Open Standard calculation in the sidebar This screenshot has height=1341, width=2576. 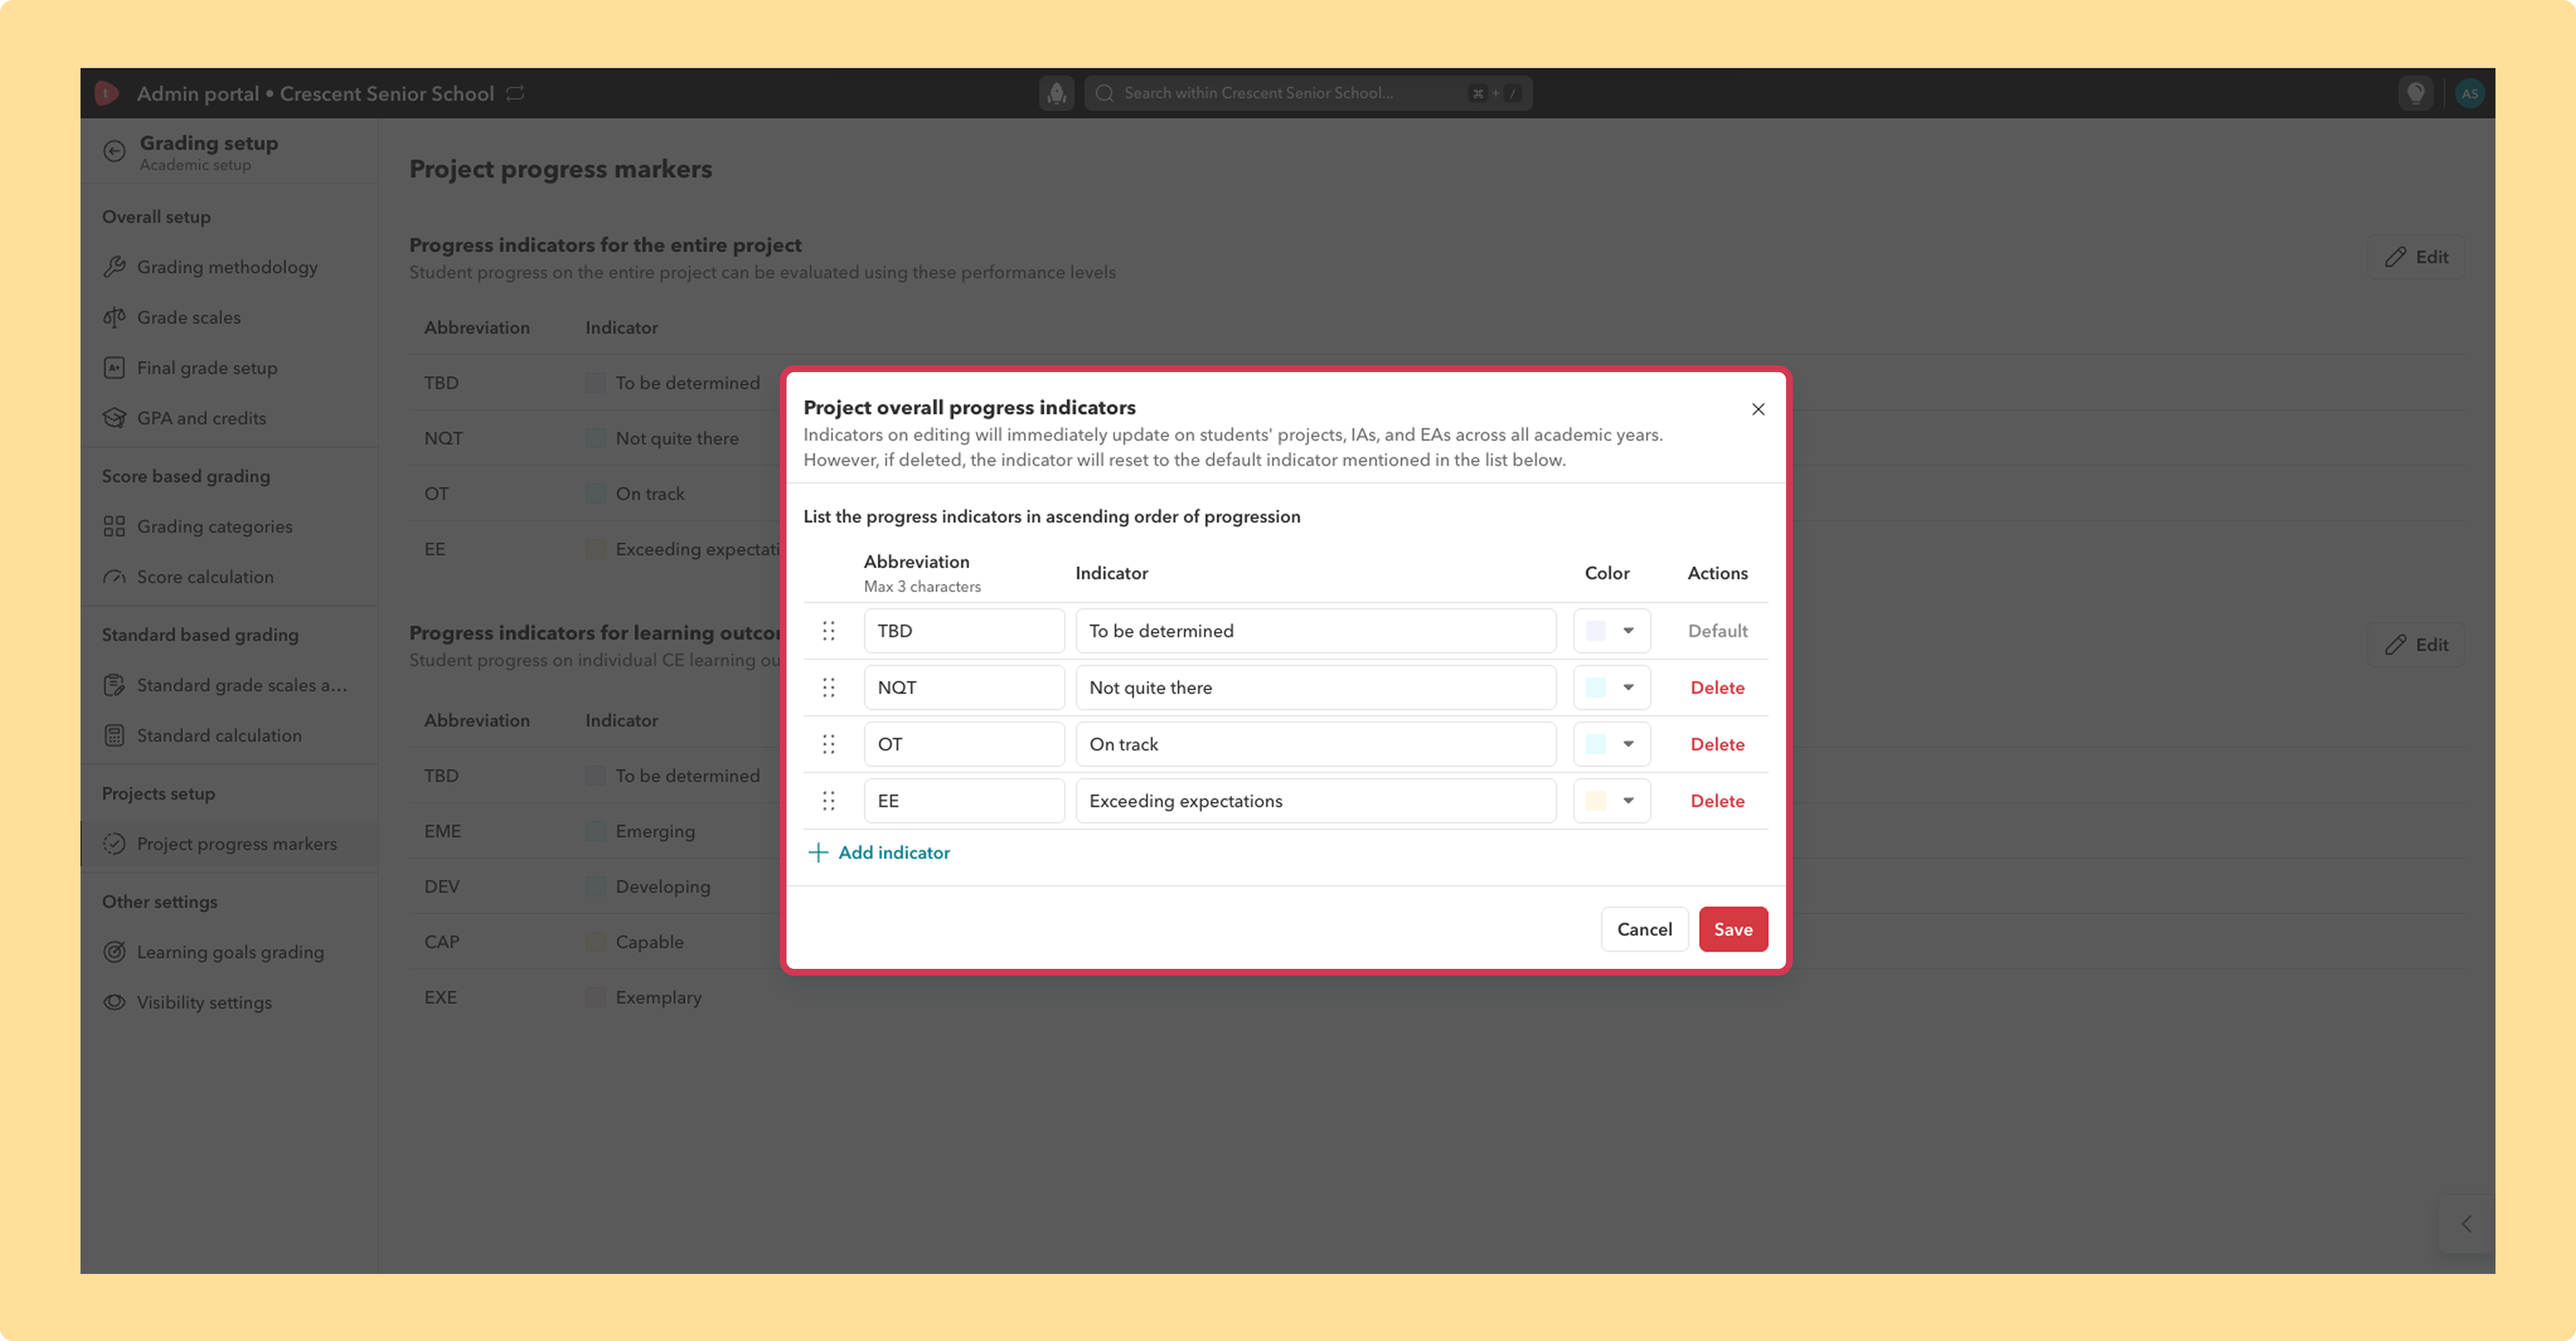click(x=228, y=735)
